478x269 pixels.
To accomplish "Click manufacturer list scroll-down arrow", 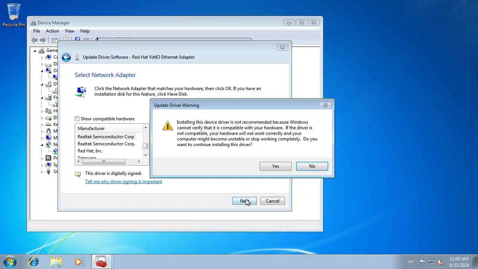I will pos(146,155).
